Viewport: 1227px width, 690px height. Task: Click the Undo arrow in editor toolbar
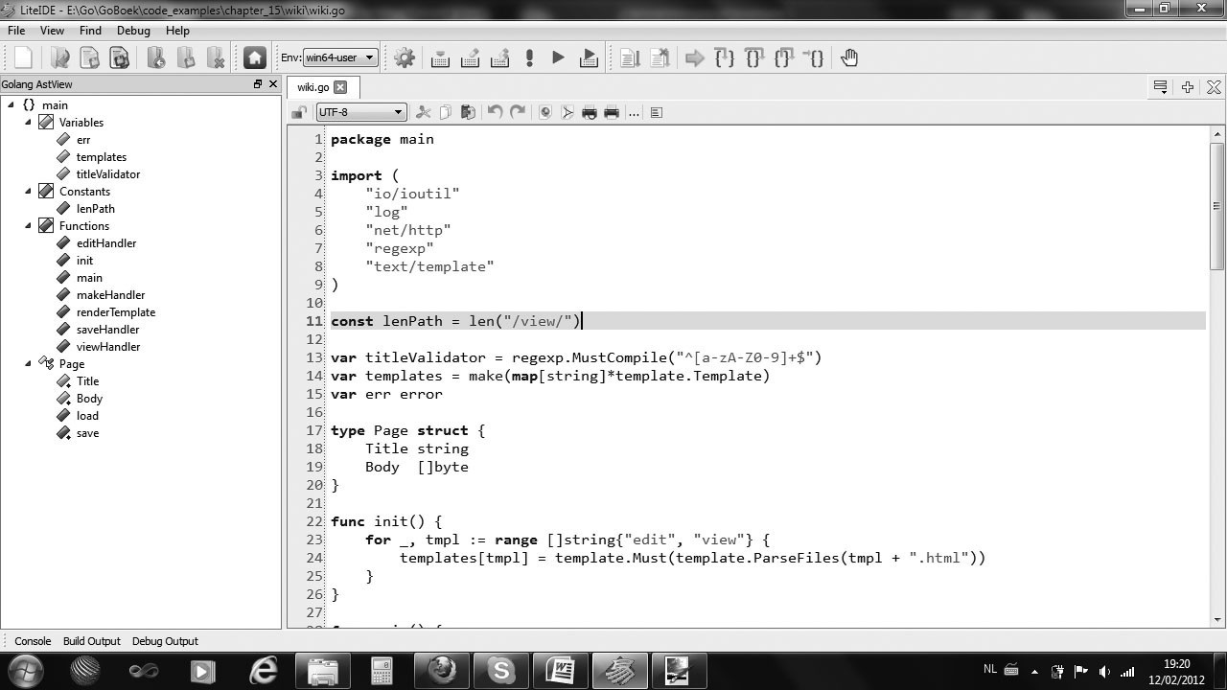[x=495, y=112]
